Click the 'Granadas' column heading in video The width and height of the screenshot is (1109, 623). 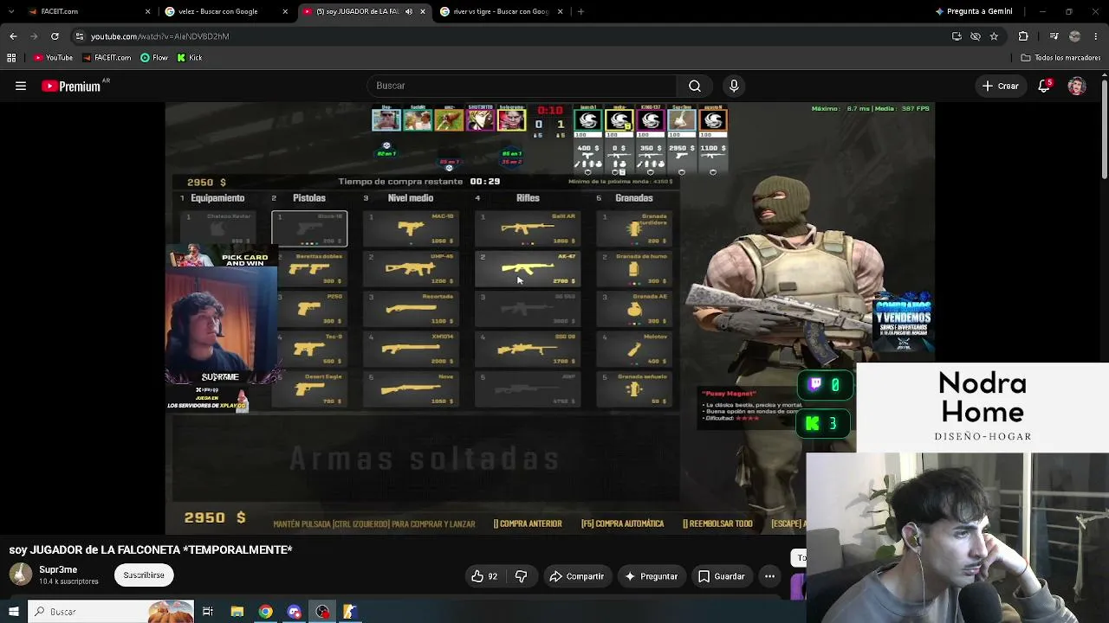[634, 198]
